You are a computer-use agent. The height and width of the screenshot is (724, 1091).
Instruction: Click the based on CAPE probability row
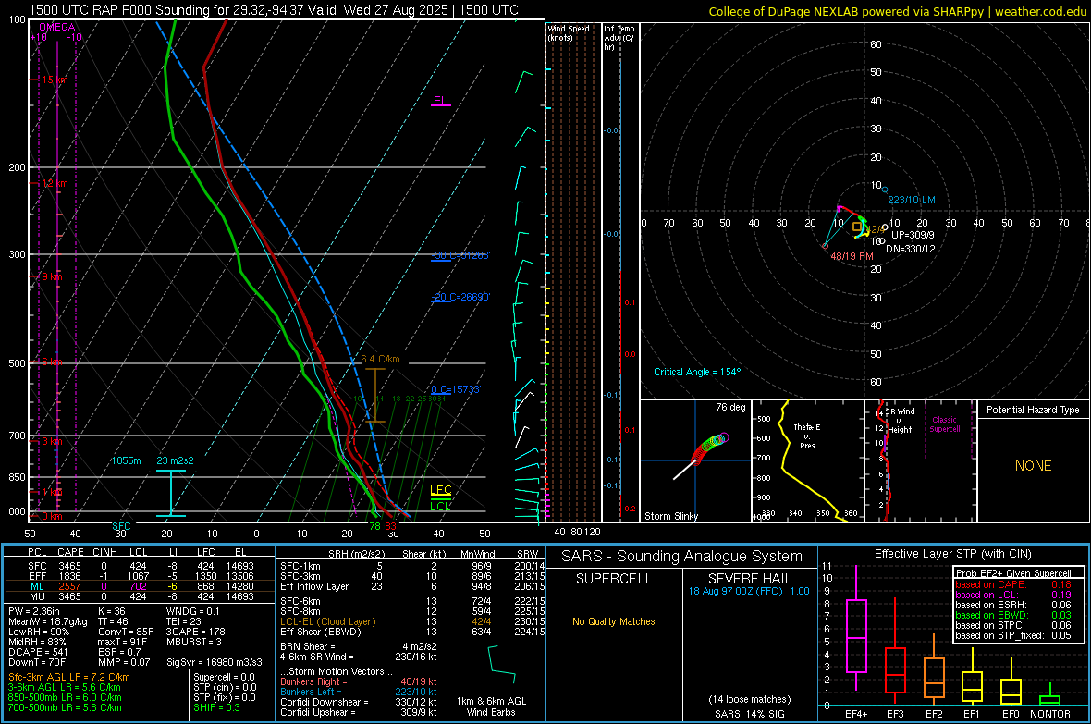[1013, 584]
